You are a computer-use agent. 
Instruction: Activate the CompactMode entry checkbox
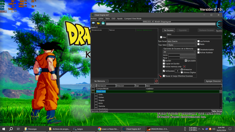pos(93,89)
